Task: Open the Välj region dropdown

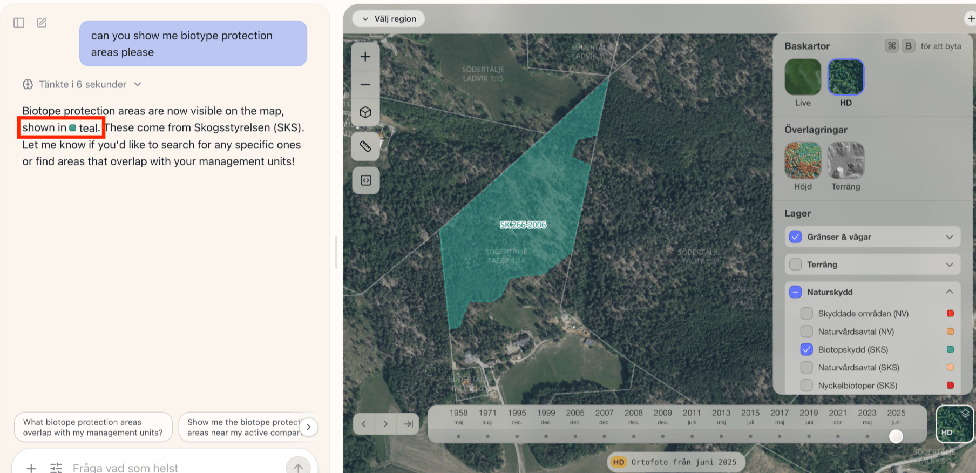Action: pyautogui.click(x=389, y=19)
